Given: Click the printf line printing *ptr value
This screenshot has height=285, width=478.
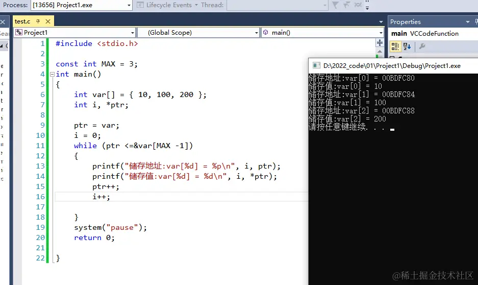Looking at the screenshot, I should 185,176.
